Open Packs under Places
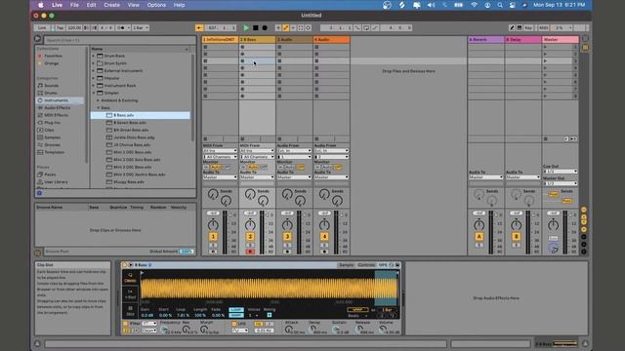The width and height of the screenshot is (625, 351). click(x=50, y=175)
